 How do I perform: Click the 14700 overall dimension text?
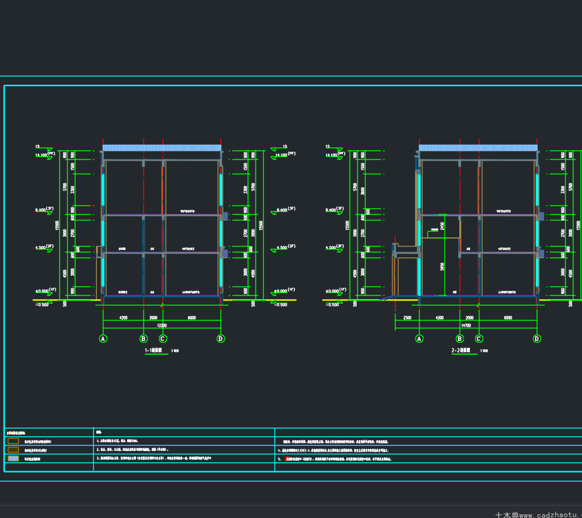tap(466, 326)
